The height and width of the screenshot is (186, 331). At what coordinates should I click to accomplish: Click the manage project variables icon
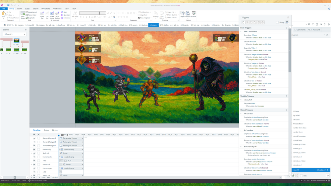(x=287, y=23)
